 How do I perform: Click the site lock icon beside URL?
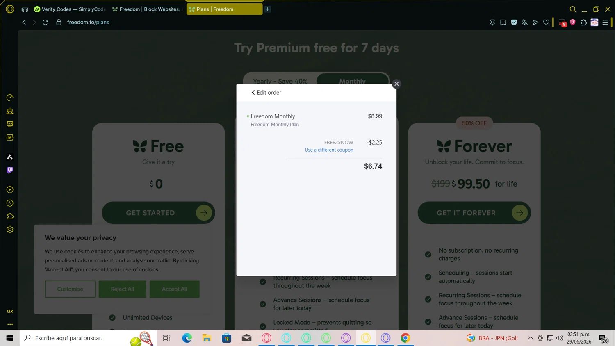click(x=59, y=23)
